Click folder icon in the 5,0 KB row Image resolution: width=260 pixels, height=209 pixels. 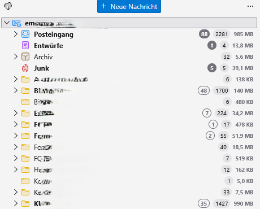25,181
